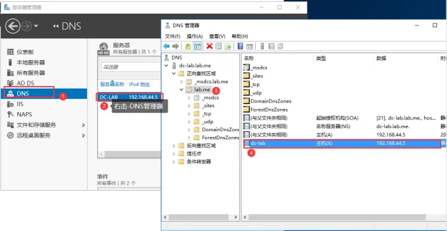The height and width of the screenshot is (231, 447).
Task: Select the DC-LAB server row
Action: (x=129, y=97)
